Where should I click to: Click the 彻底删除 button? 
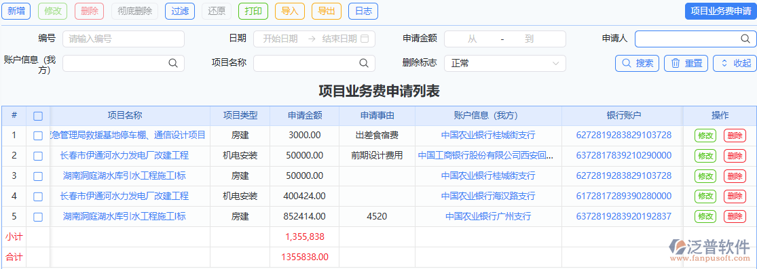(x=134, y=11)
